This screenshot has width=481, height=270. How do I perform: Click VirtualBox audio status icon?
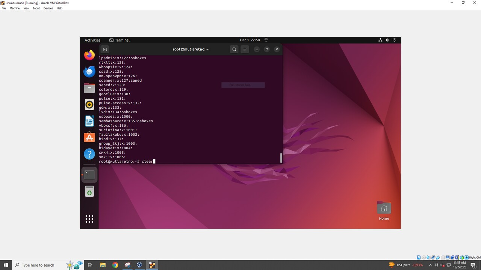[428, 257]
